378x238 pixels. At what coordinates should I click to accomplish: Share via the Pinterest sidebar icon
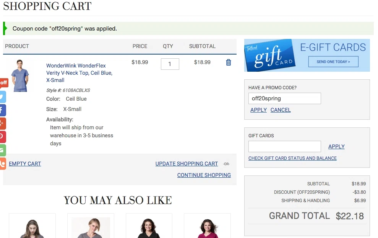[3, 137]
